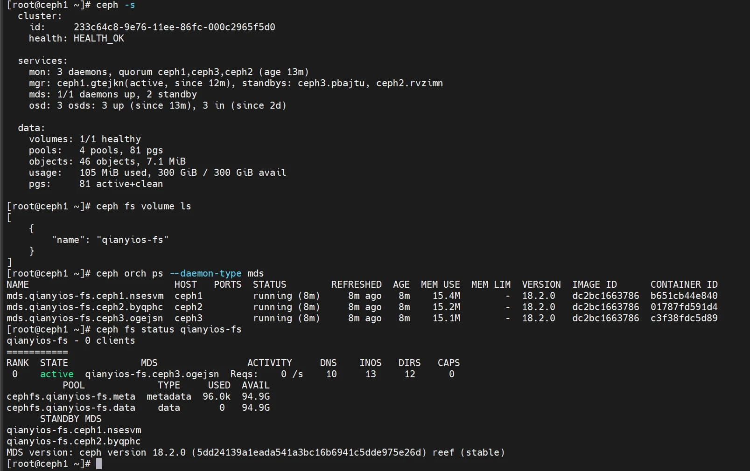
Task: Click the cephfs.qianyios-fs.data pool name
Action: 70,408
